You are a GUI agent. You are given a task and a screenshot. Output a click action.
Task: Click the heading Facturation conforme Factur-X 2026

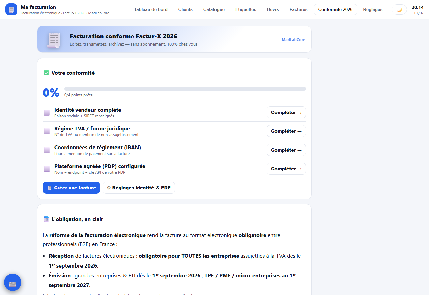(123, 36)
